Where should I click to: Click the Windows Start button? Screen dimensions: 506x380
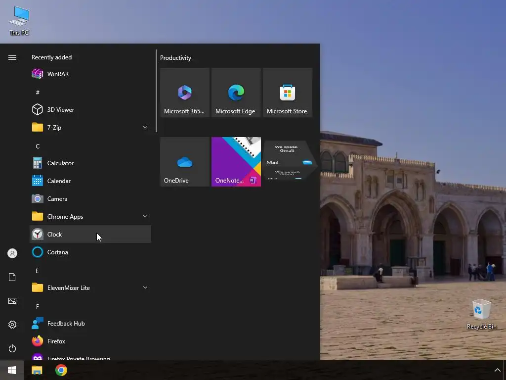pyautogui.click(x=12, y=370)
